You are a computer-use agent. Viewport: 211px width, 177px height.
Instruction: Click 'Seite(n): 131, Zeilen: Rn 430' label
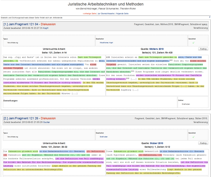157,52
